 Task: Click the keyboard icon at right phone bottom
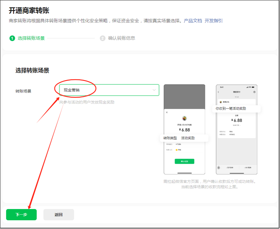click(x=219, y=167)
